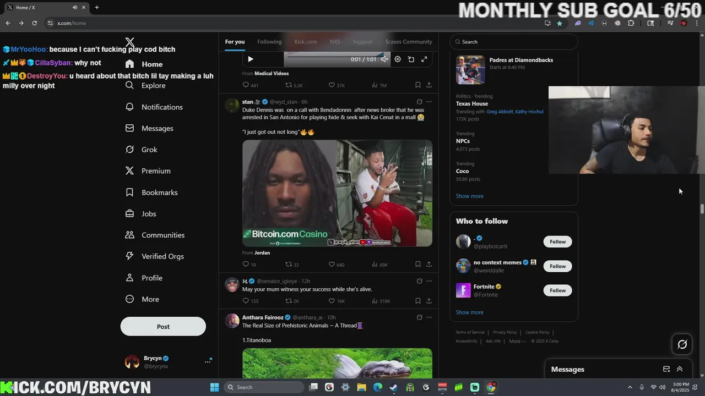Viewport: 705px width, 396px height.
Task: Reload the page in Chrome
Action: pos(34,23)
